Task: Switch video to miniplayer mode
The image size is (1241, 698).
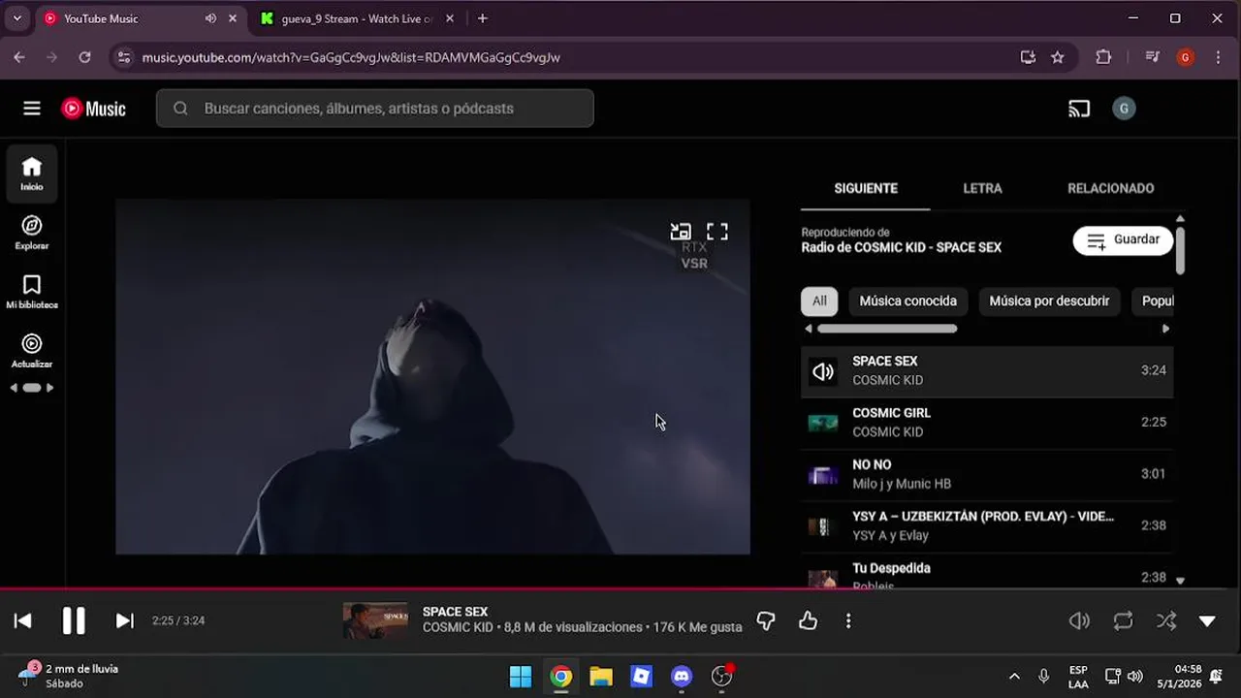Action: click(x=681, y=232)
